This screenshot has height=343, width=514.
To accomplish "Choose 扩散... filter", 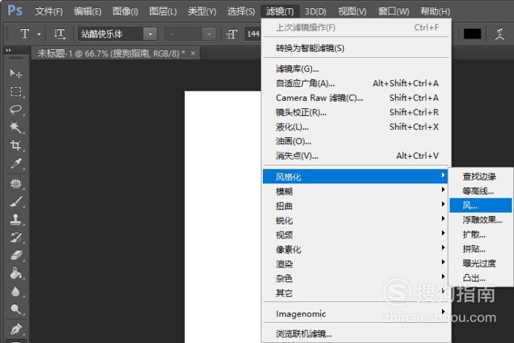I will [481, 235].
